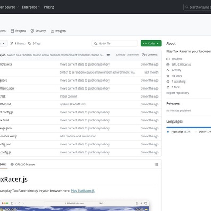Open commit hash d294c3c link

click(x=120, y=55)
